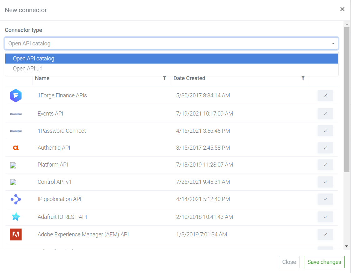351x273 pixels.
Task: Sort by the Date Created column header
Action: pos(189,78)
